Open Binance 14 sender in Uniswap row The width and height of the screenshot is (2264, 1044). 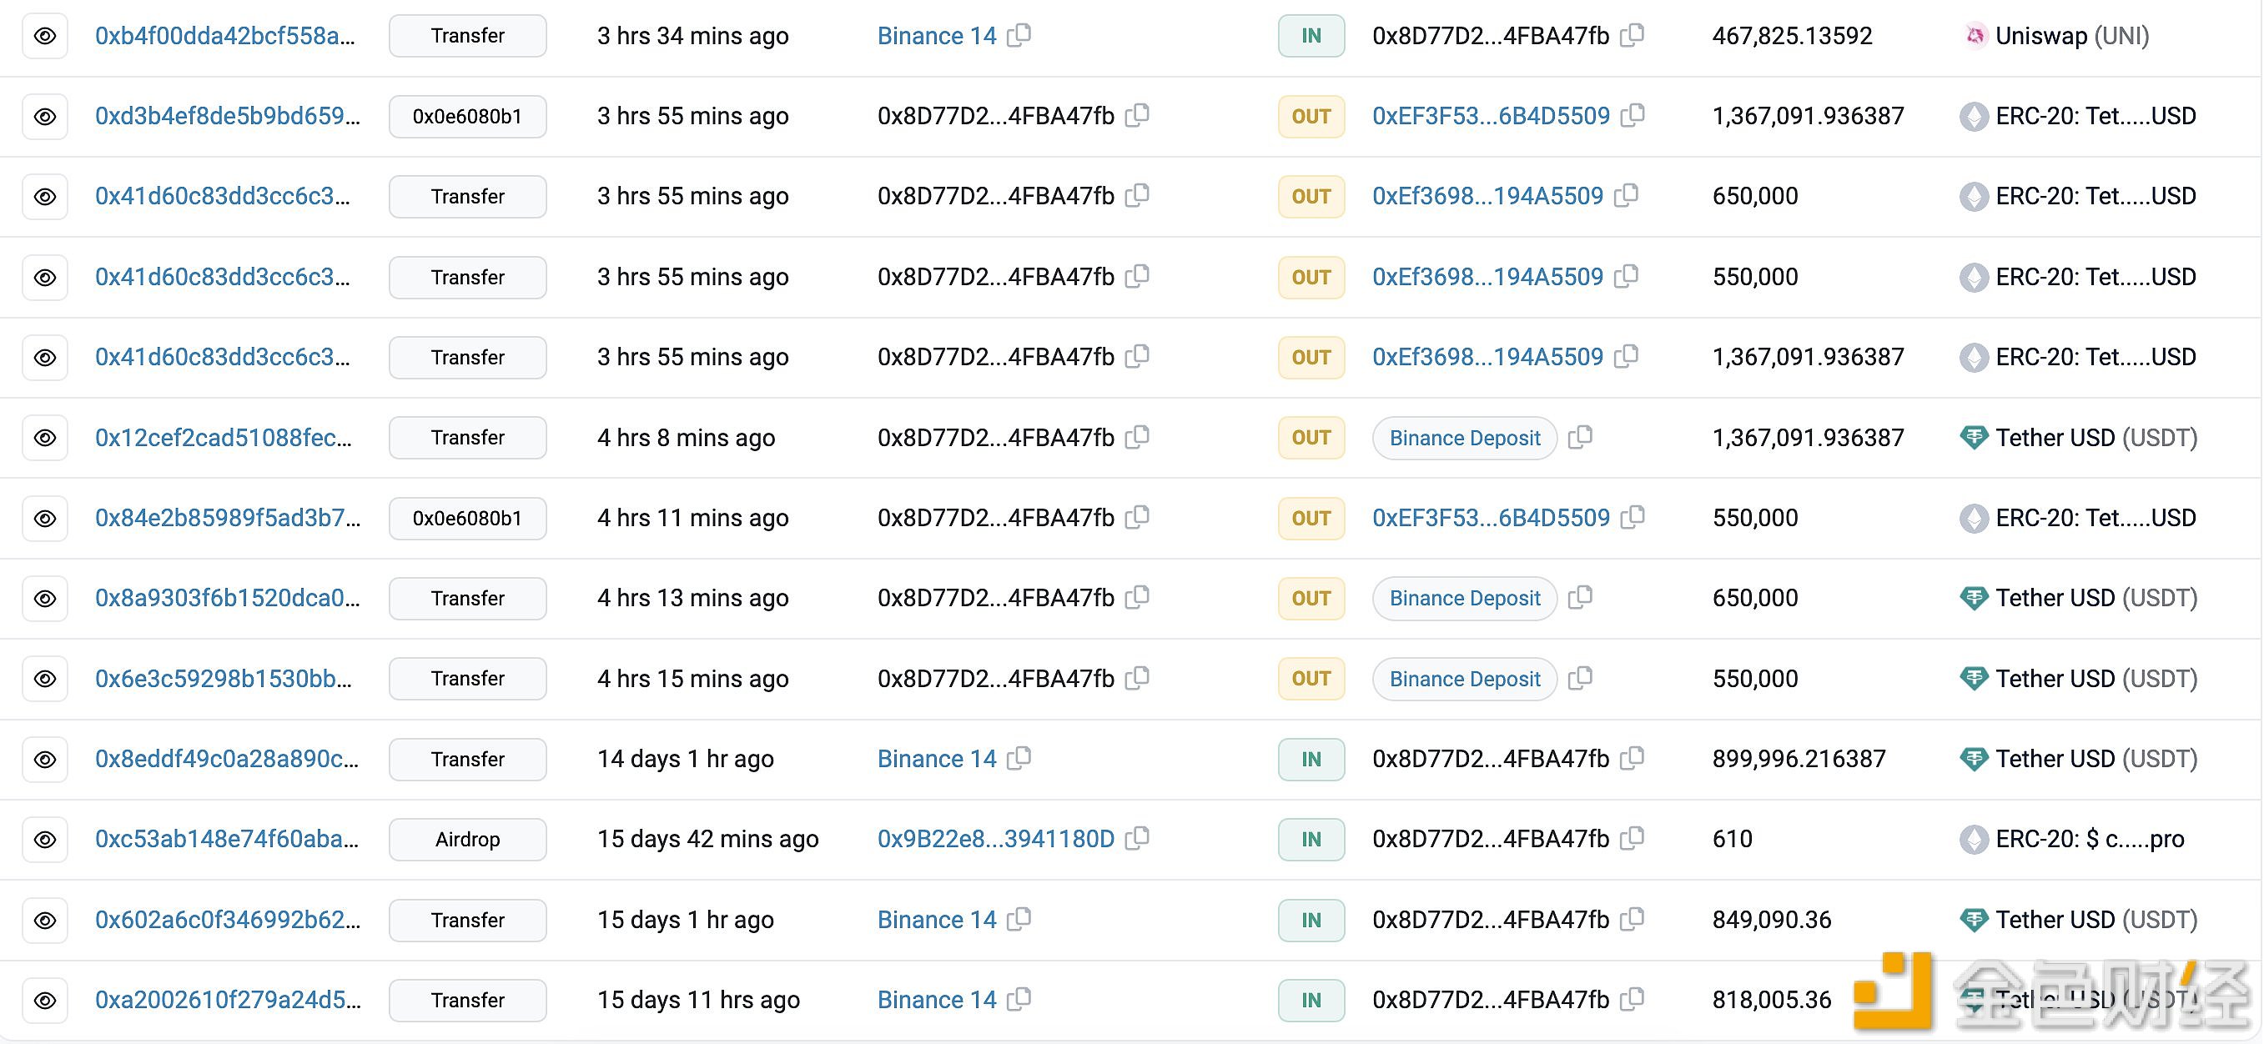(x=937, y=36)
